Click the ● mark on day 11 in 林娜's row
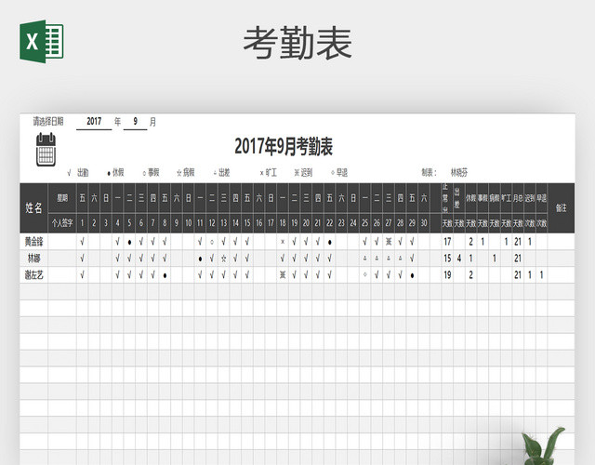 tap(201, 259)
